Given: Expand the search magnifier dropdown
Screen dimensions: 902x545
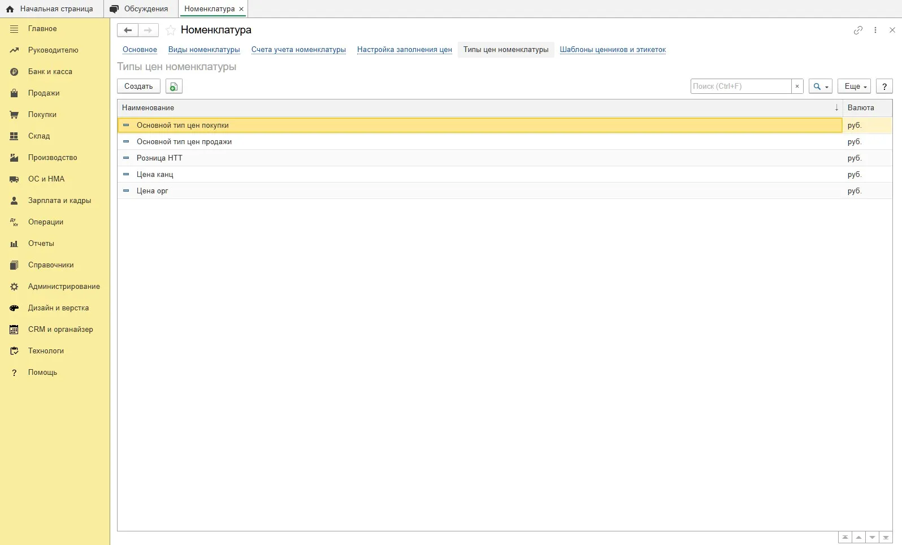Looking at the screenshot, I should point(821,86).
